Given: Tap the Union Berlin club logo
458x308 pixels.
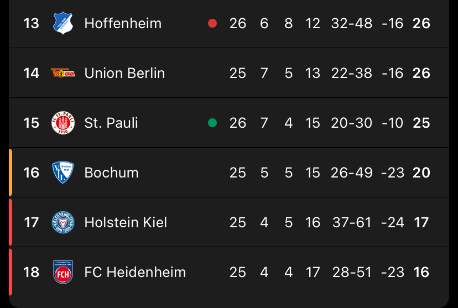Looking at the screenshot, I should point(63,73).
